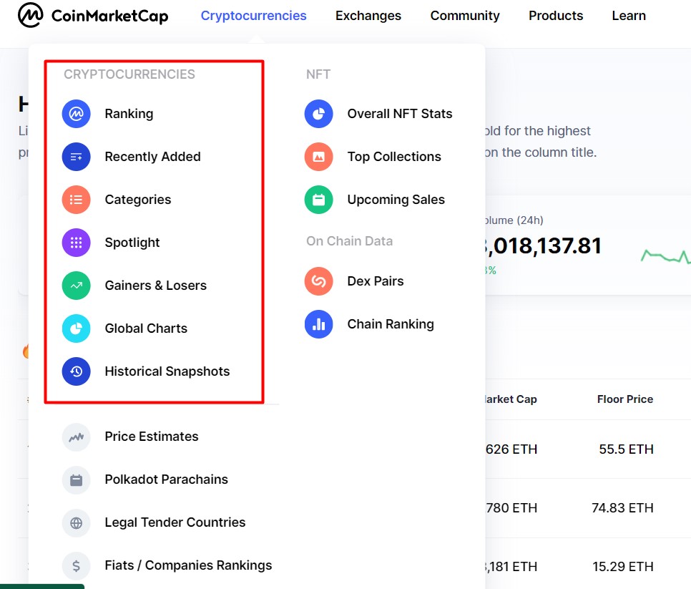Open the Spotlight page

click(x=132, y=243)
